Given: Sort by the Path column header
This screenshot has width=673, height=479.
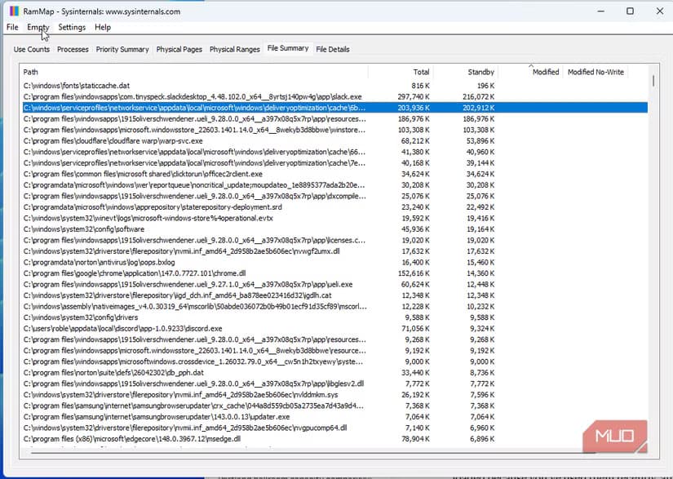Looking at the screenshot, I should [195, 72].
